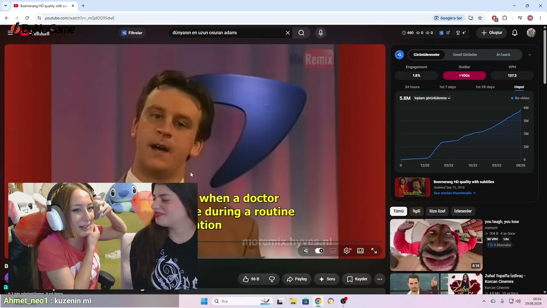Image resolution: width=547 pixels, height=308 pixels.
Task: Select the Görüntülenmeler tab
Action: pyautogui.click(x=426, y=55)
